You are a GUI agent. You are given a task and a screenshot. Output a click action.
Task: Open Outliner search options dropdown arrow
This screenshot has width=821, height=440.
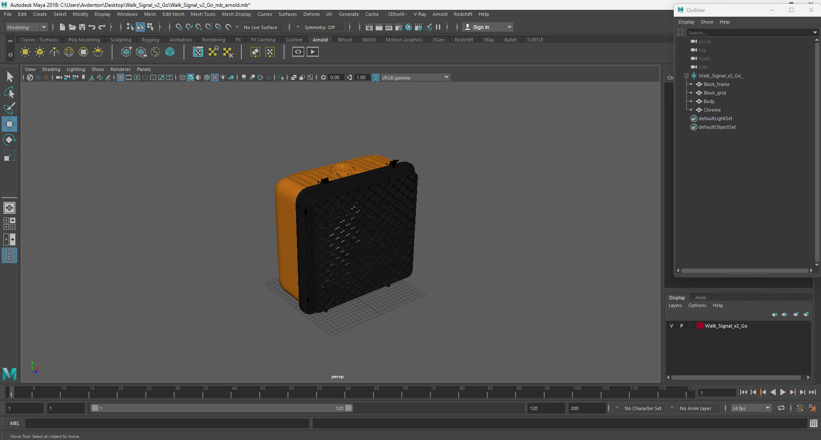click(815, 32)
